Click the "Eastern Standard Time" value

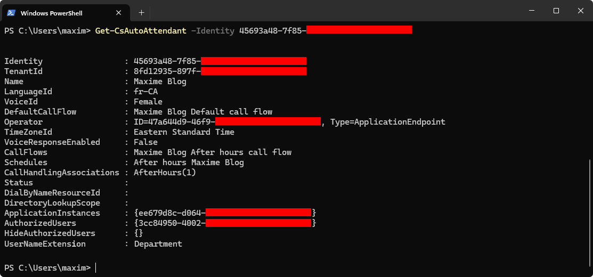184,132
